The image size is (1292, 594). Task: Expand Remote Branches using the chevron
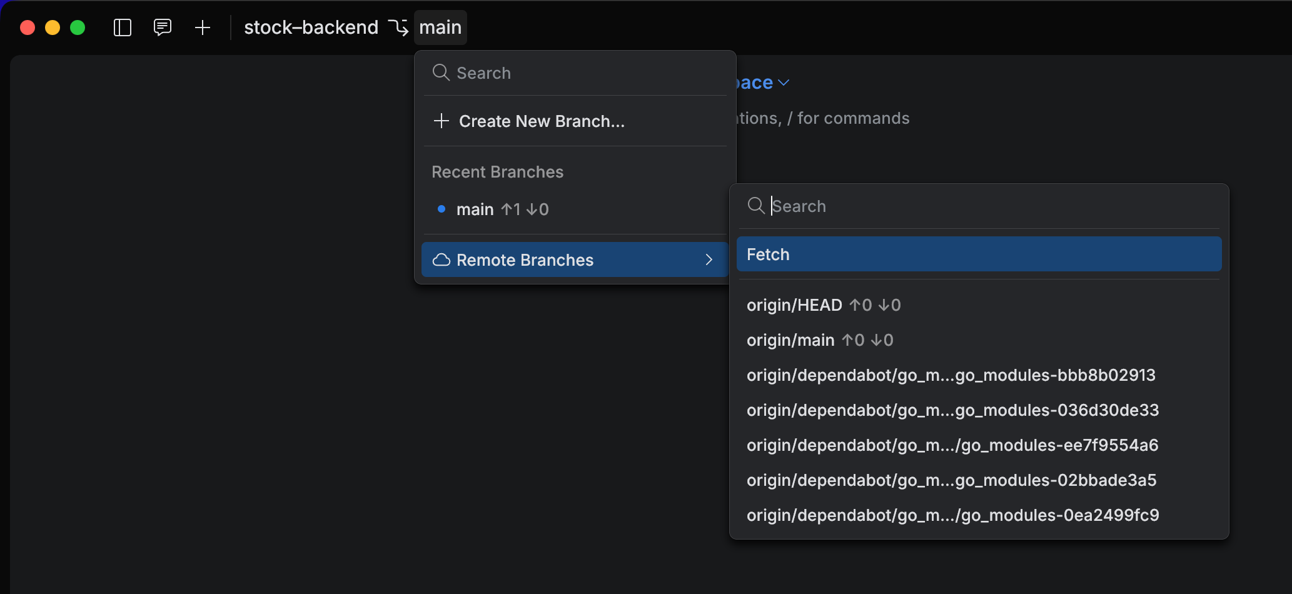(709, 259)
